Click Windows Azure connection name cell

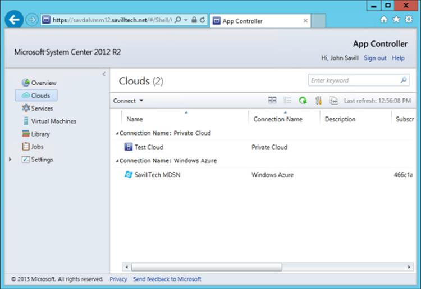coord(272,175)
